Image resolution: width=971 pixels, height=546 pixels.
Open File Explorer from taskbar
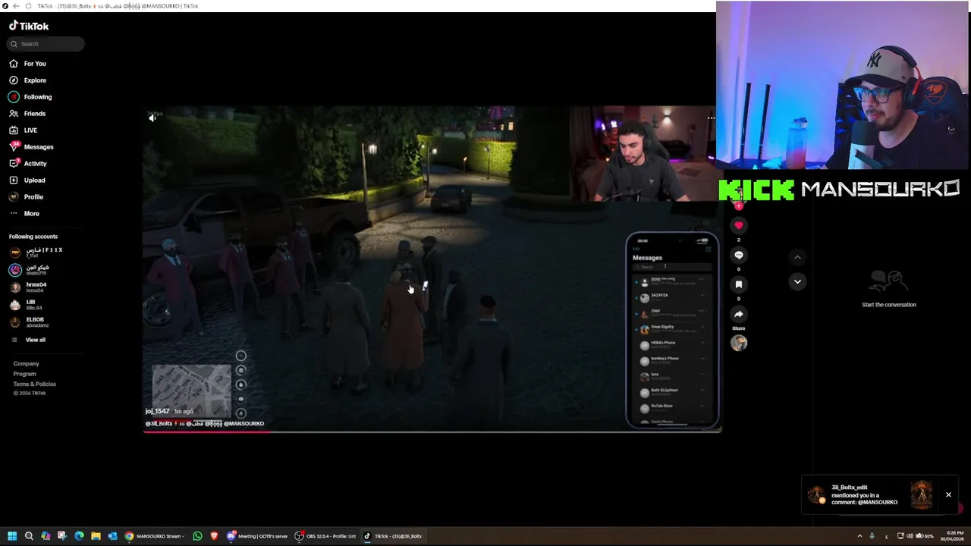coord(96,536)
